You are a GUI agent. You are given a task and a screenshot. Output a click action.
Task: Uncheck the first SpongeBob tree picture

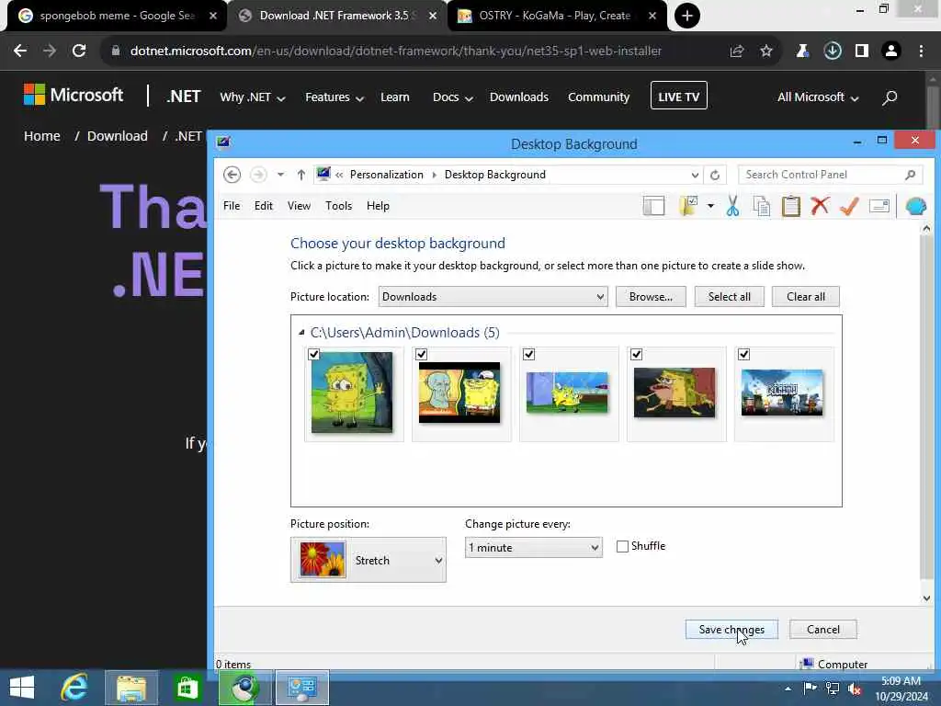[x=314, y=354]
